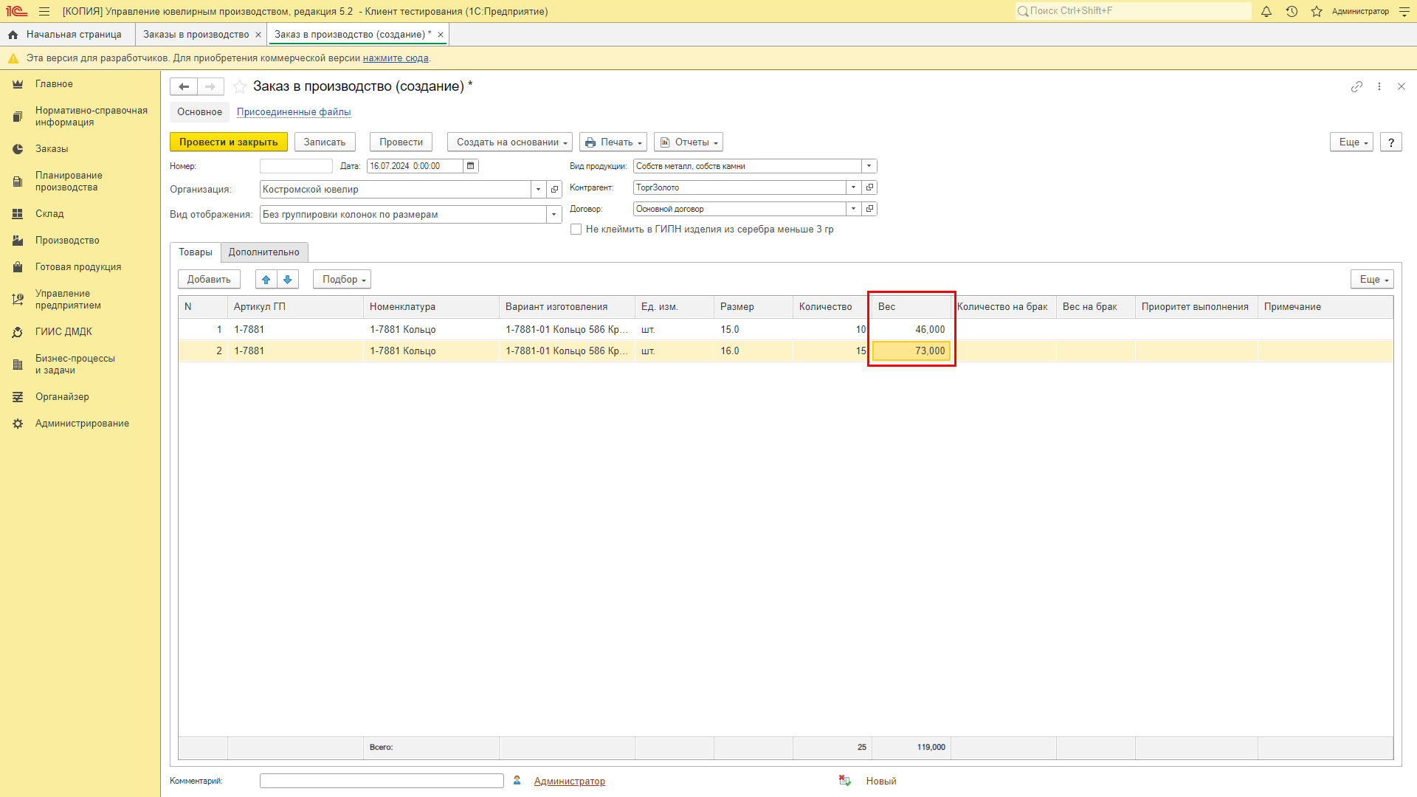Viewport: 1417px width, 797px height.
Task: Click the Главное section icon
Action: pos(18,84)
